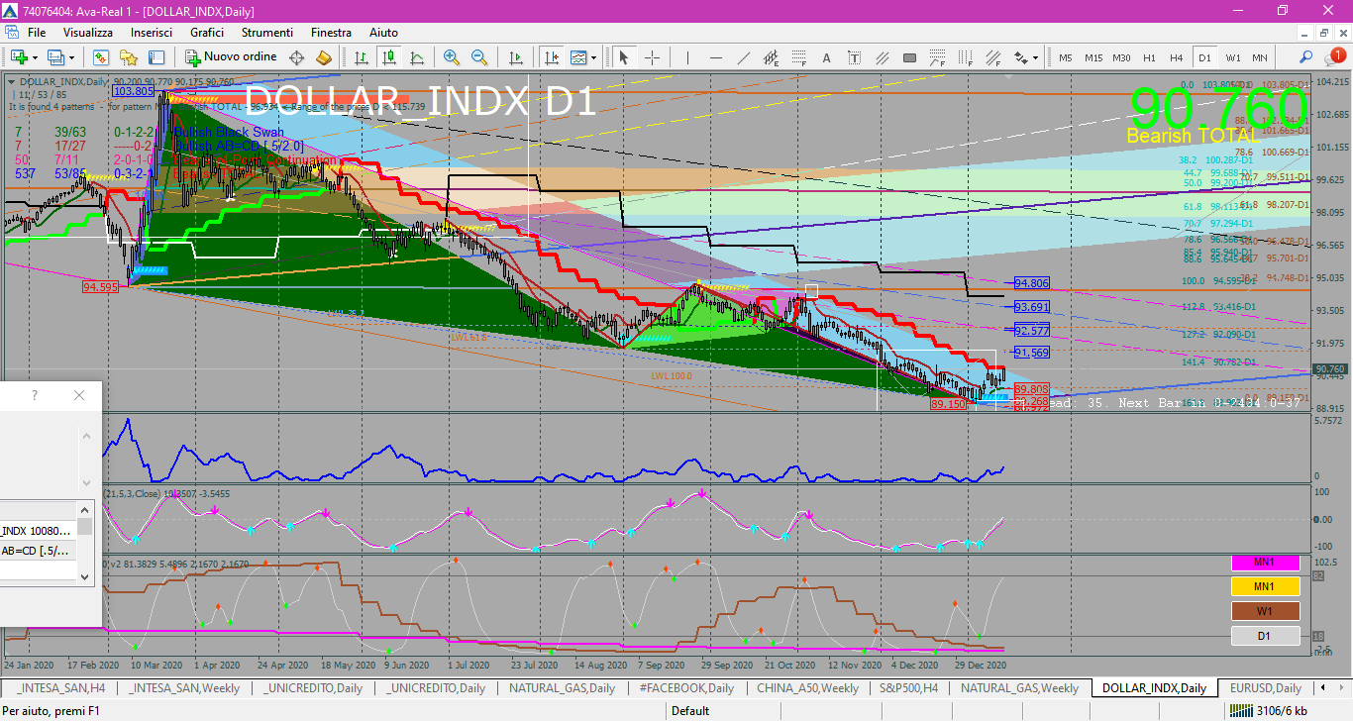The height and width of the screenshot is (721, 1353).
Task: Click the brown W1 chart button
Action: (1264, 611)
